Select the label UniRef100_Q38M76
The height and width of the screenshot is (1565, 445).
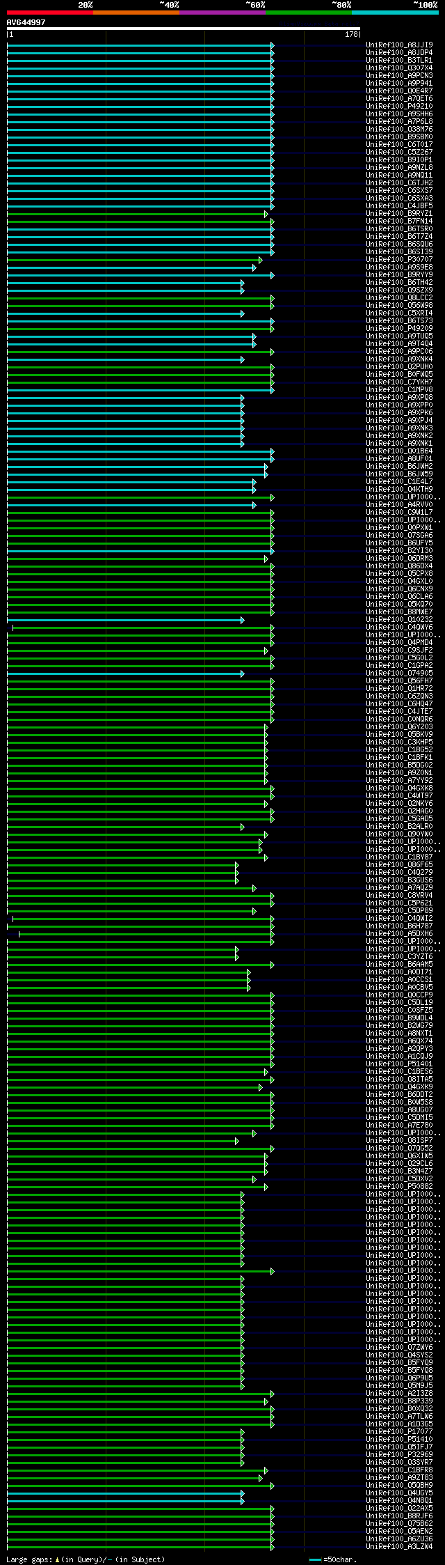click(399, 130)
